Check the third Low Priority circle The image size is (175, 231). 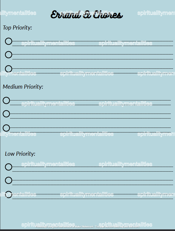pyautogui.click(x=9, y=195)
